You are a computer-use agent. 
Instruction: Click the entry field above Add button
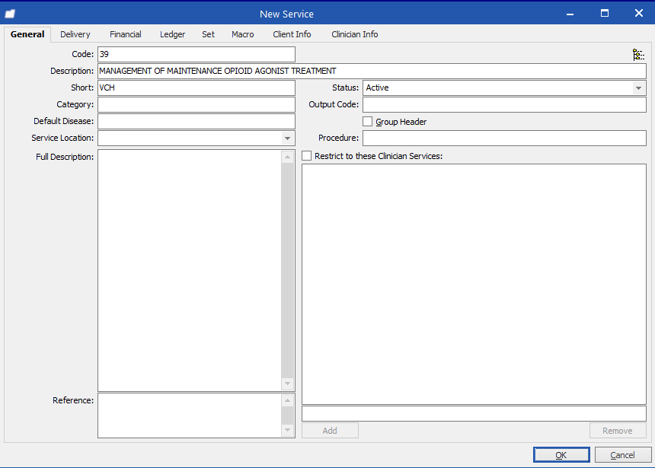(474, 414)
